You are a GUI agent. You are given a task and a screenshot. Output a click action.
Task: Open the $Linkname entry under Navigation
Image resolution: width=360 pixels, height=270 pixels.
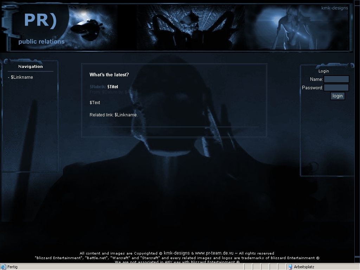(22, 77)
